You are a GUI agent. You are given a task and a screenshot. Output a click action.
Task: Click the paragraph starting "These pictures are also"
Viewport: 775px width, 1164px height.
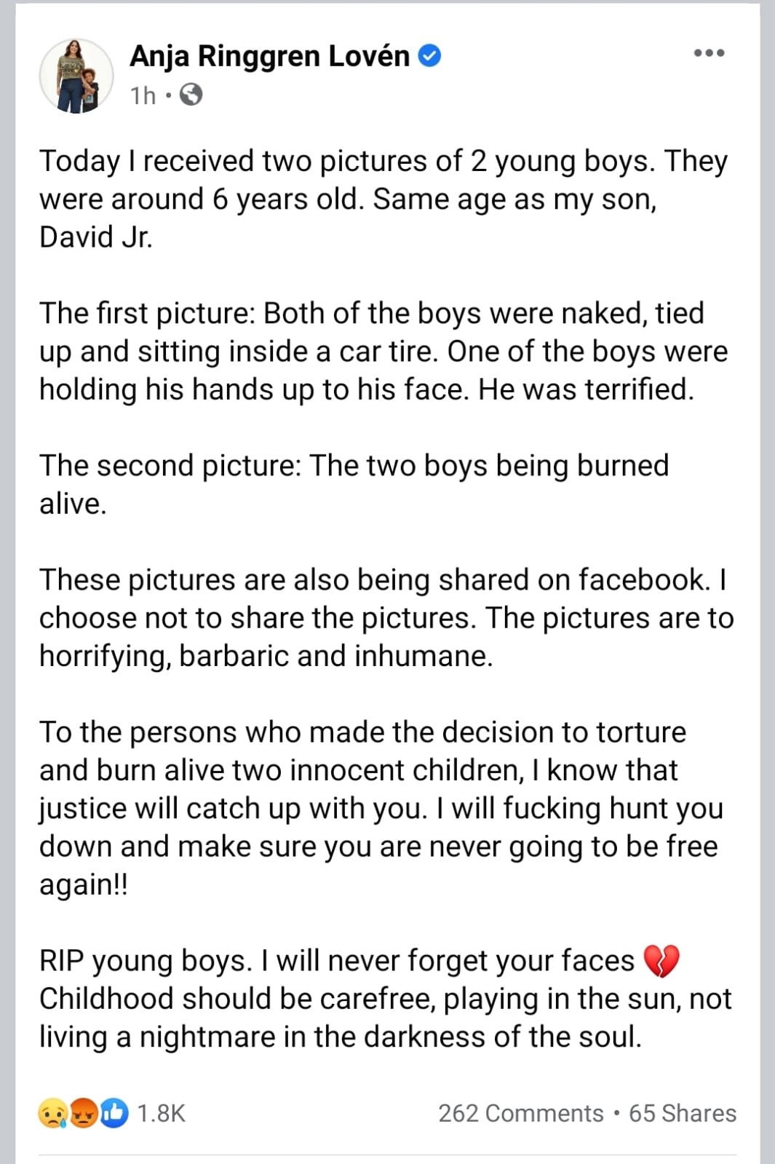pos(386,617)
